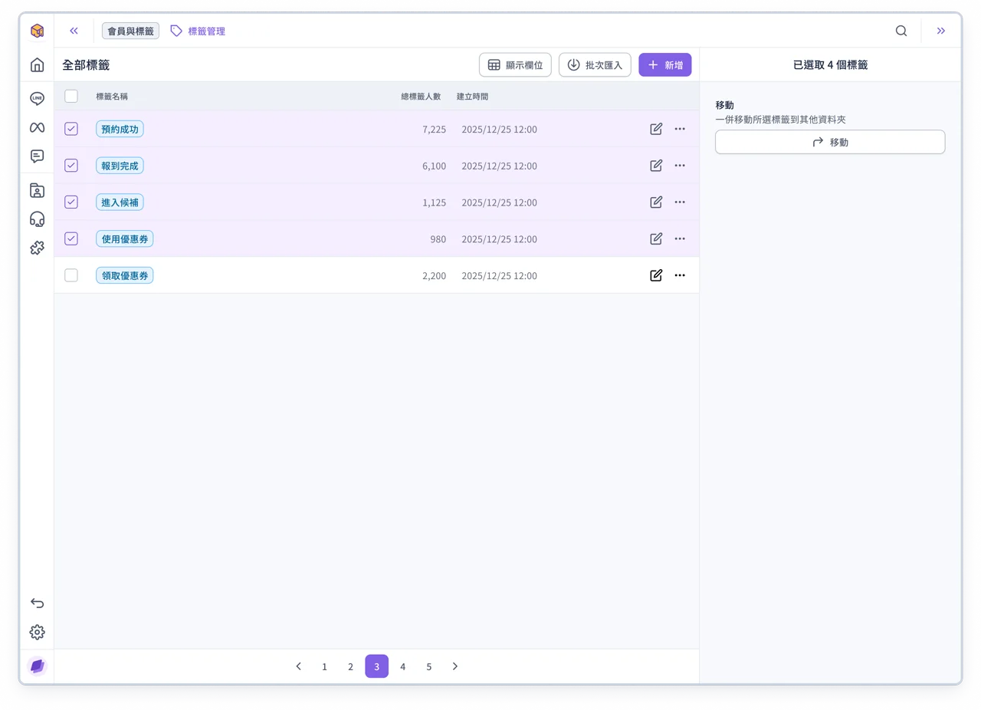Click the 已選取 4 個標籤 heading
This screenshot has height=710, width=981.
point(830,65)
